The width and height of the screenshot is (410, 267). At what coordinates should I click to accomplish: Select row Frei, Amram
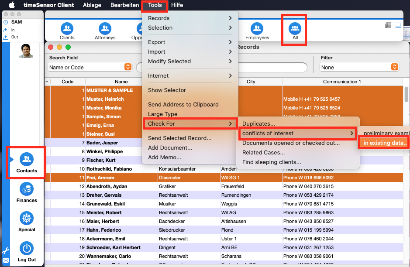[224, 178]
